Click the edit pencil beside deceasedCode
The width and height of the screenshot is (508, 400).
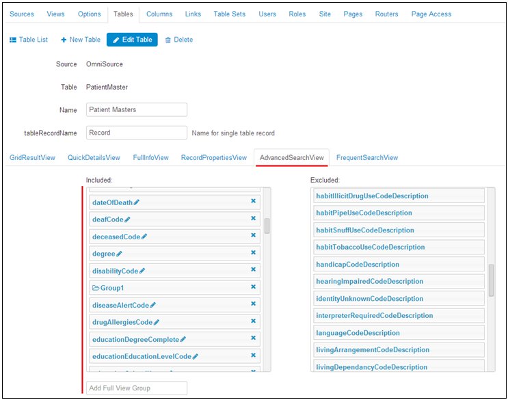click(144, 237)
